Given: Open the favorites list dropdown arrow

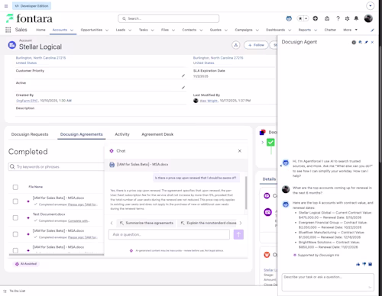Looking at the screenshot, I should [306, 18].
